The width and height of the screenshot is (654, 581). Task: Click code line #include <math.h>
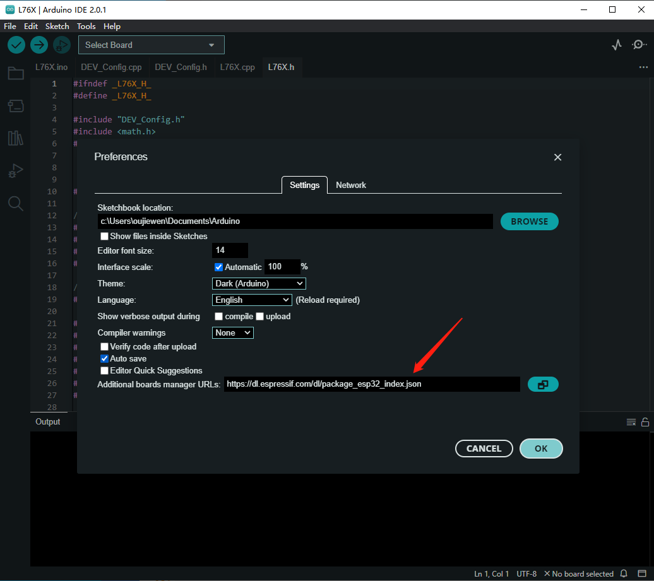coord(114,132)
